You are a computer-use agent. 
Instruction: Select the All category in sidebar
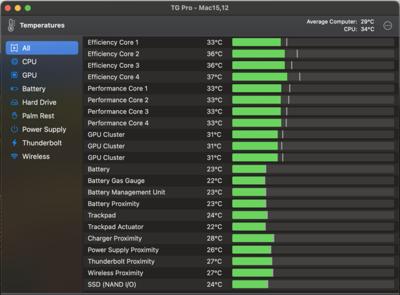[x=42, y=48]
